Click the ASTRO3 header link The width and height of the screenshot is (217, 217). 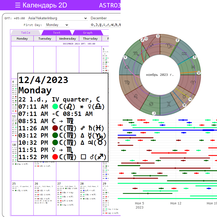(110, 5)
